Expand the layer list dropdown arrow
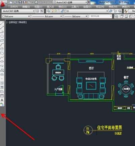The height and width of the screenshot is (146, 135). click(107, 11)
